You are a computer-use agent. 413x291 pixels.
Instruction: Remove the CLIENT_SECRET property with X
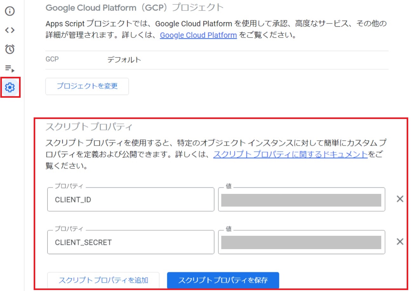[x=400, y=242]
